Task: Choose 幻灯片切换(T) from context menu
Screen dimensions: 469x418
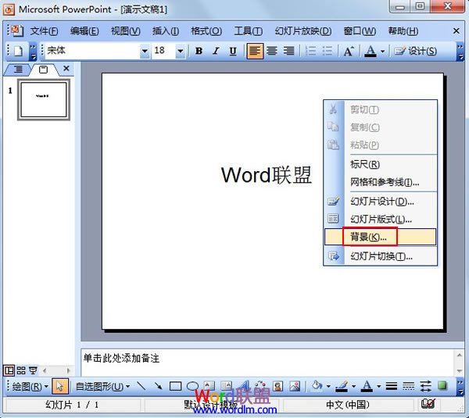Action: 380,256
